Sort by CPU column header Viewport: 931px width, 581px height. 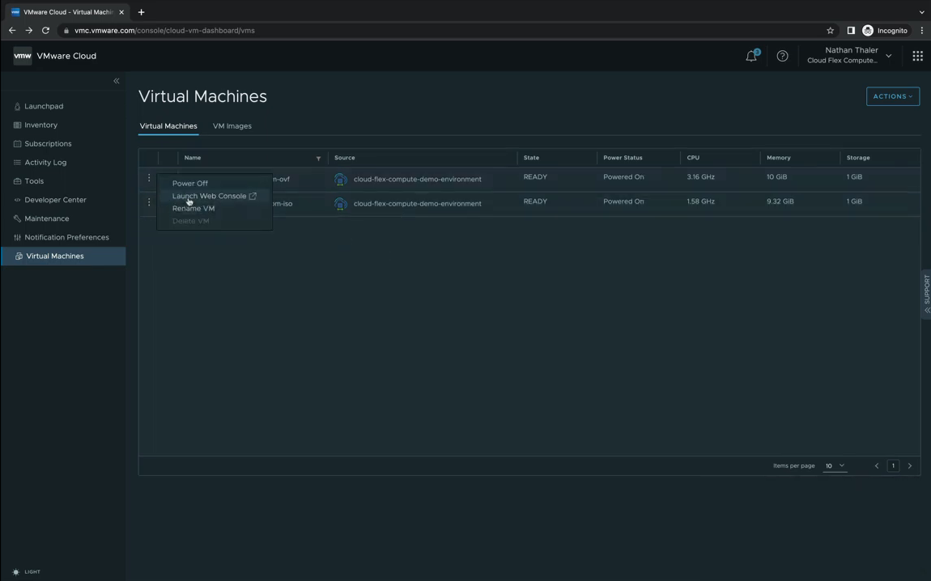[693, 158]
